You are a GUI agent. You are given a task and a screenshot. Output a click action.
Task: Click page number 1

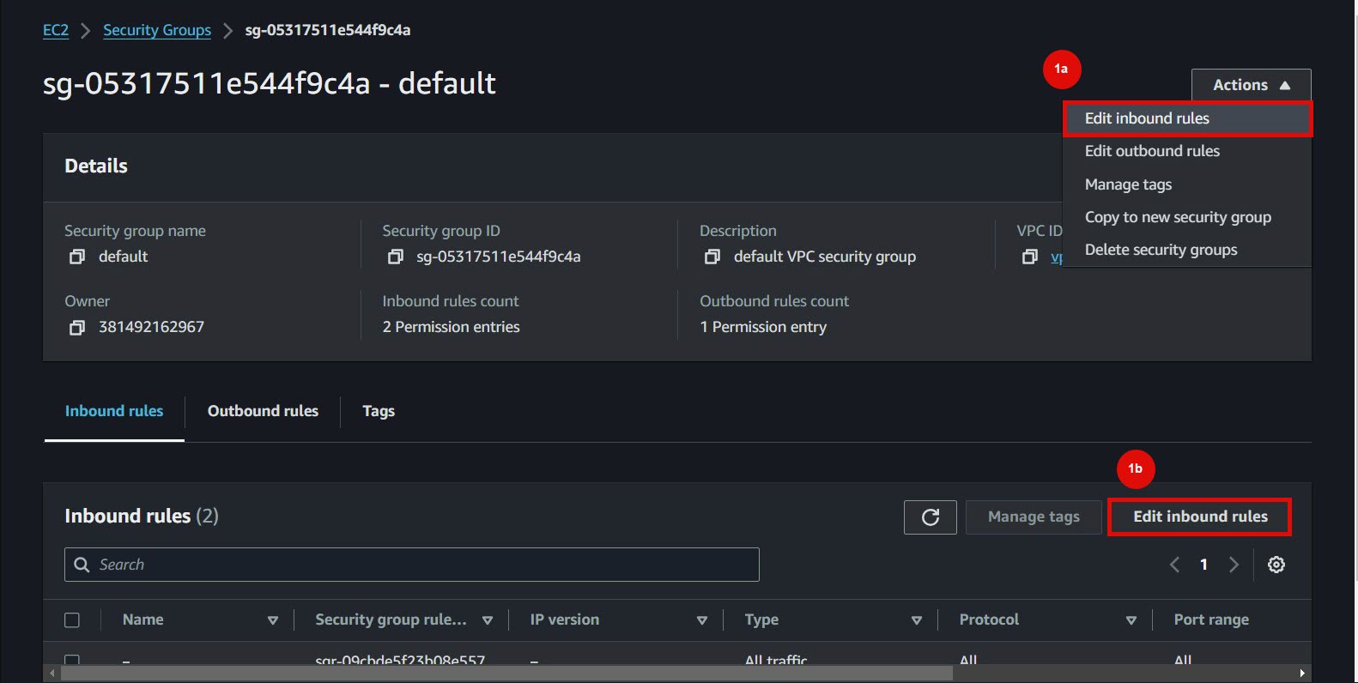[1203, 565]
